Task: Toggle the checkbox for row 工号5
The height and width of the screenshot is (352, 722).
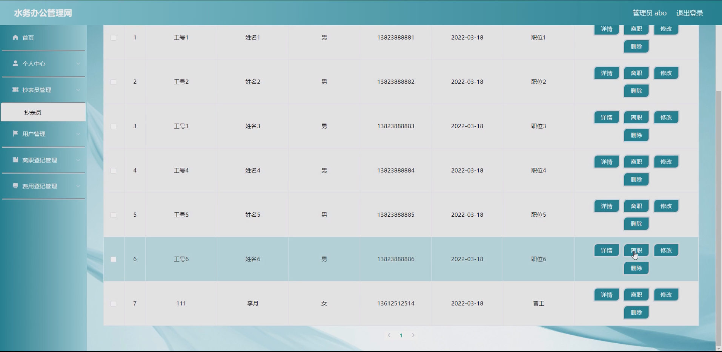Action: 114,215
